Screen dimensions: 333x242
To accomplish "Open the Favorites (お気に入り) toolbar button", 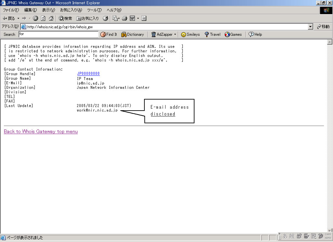I will point(87,19).
